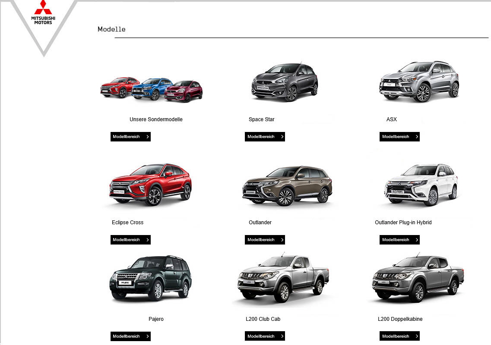Open the white Outlander Plug-in Hybrid image

tap(421, 185)
